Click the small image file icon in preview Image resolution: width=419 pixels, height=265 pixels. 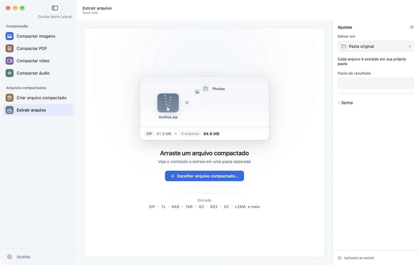(197, 92)
